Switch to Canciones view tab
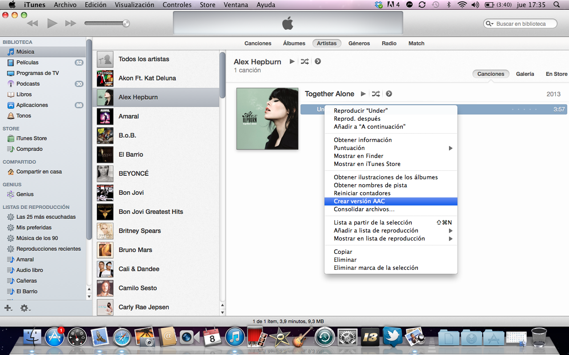This screenshot has height=355, width=569. pos(258,43)
